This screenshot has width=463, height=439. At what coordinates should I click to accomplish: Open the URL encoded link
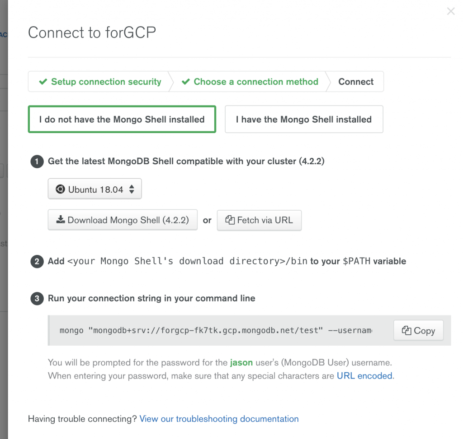pos(365,376)
